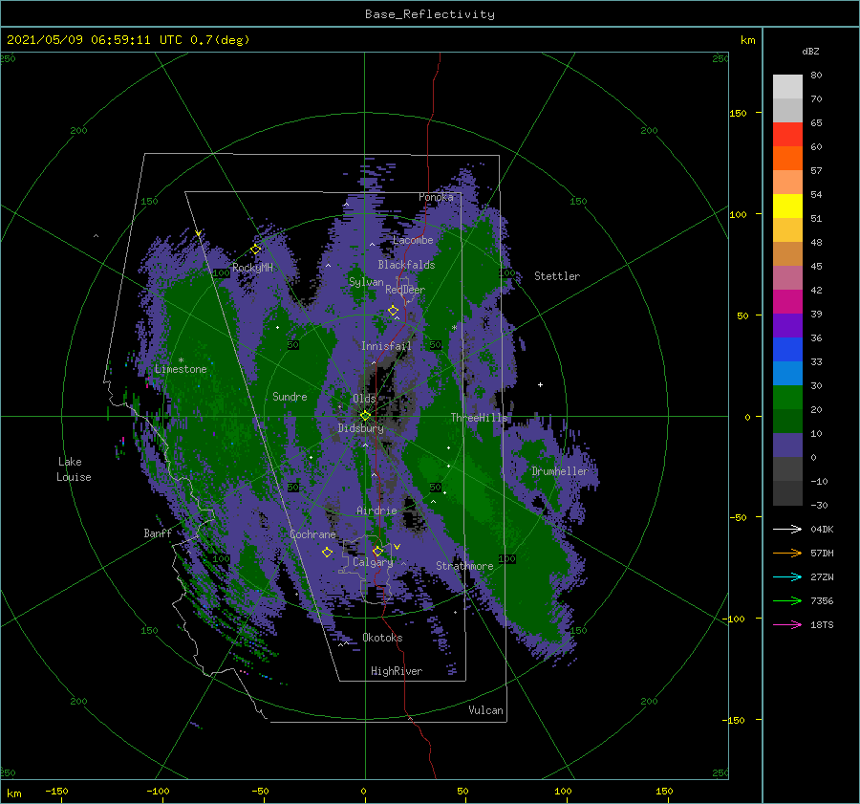
Task: Click the yellow diamond marker below RedDeer label
Action: pos(394,311)
